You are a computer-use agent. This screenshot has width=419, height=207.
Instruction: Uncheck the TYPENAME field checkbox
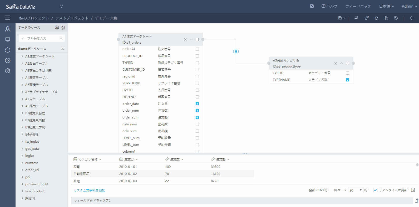click(348, 80)
